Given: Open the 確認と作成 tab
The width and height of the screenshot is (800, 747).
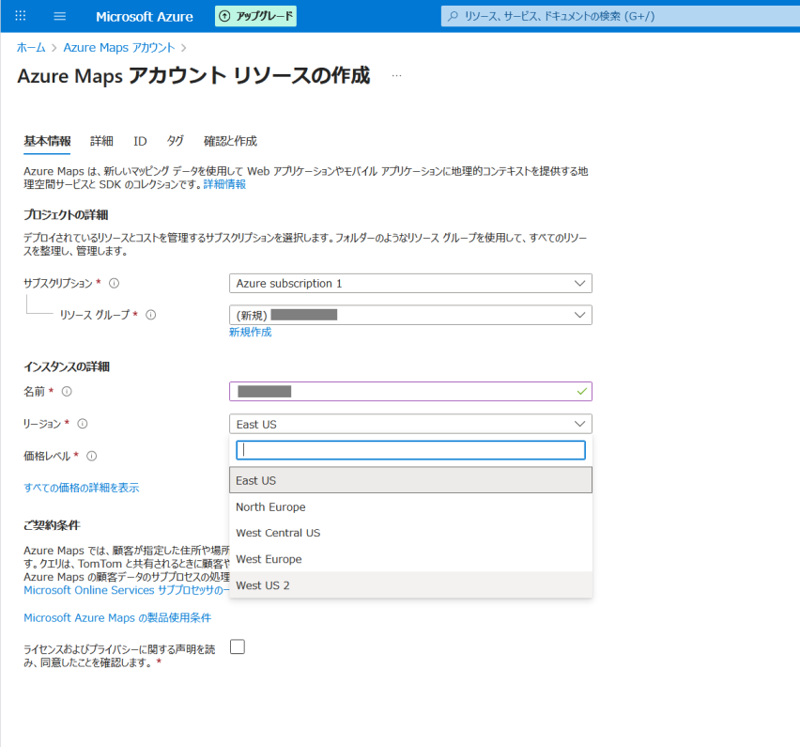Looking at the screenshot, I should coord(230,141).
